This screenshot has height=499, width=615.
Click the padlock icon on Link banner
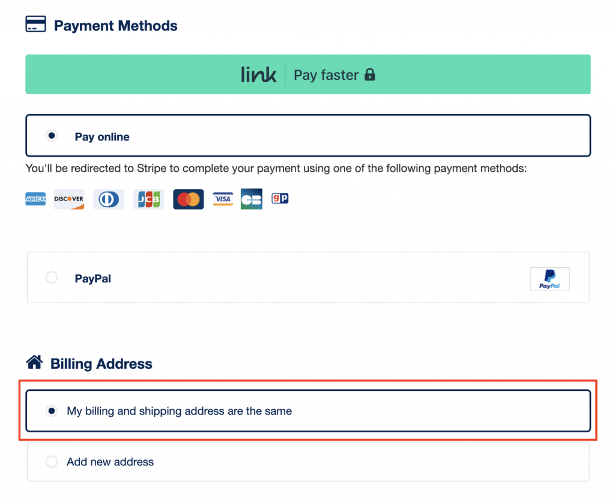[x=370, y=75]
